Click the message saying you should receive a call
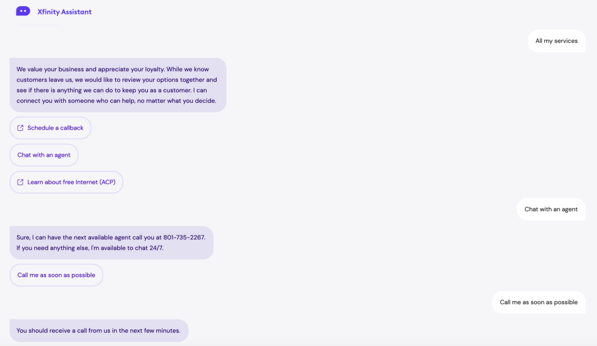Image resolution: width=597 pixels, height=346 pixels. [99, 330]
